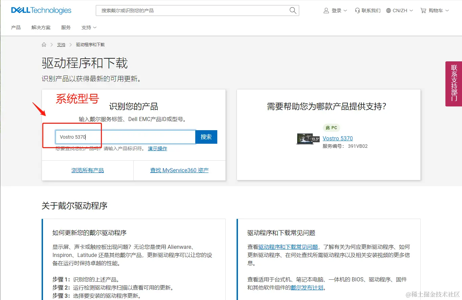Click the service tag 391VB02 text

click(x=358, y=146)
